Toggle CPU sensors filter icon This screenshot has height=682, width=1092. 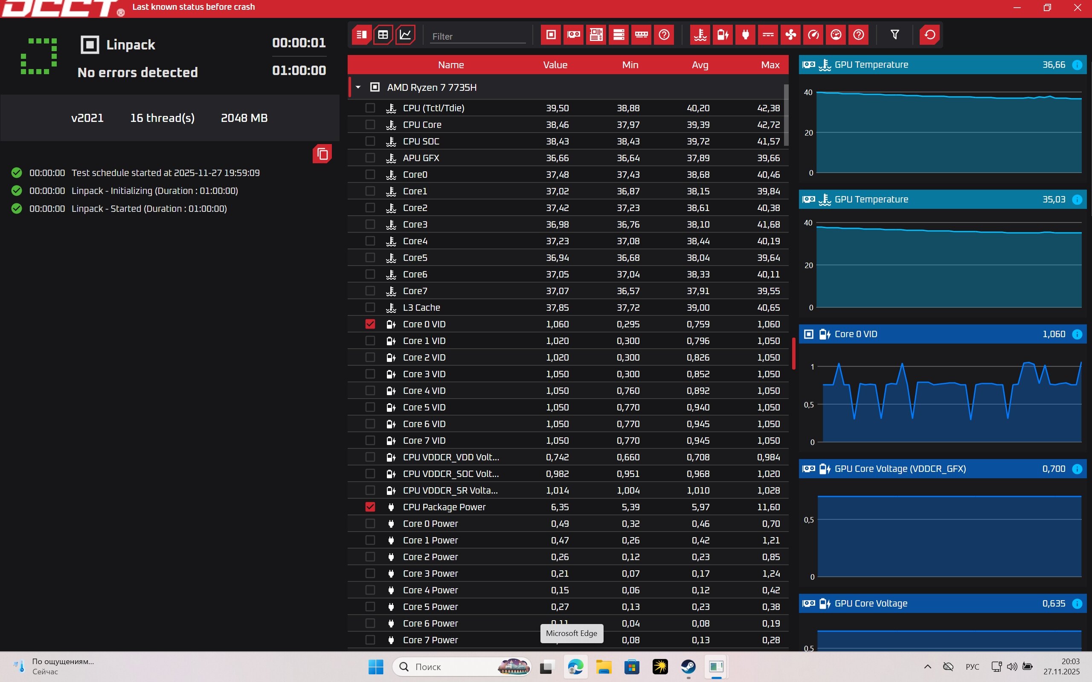click(551, 35)
